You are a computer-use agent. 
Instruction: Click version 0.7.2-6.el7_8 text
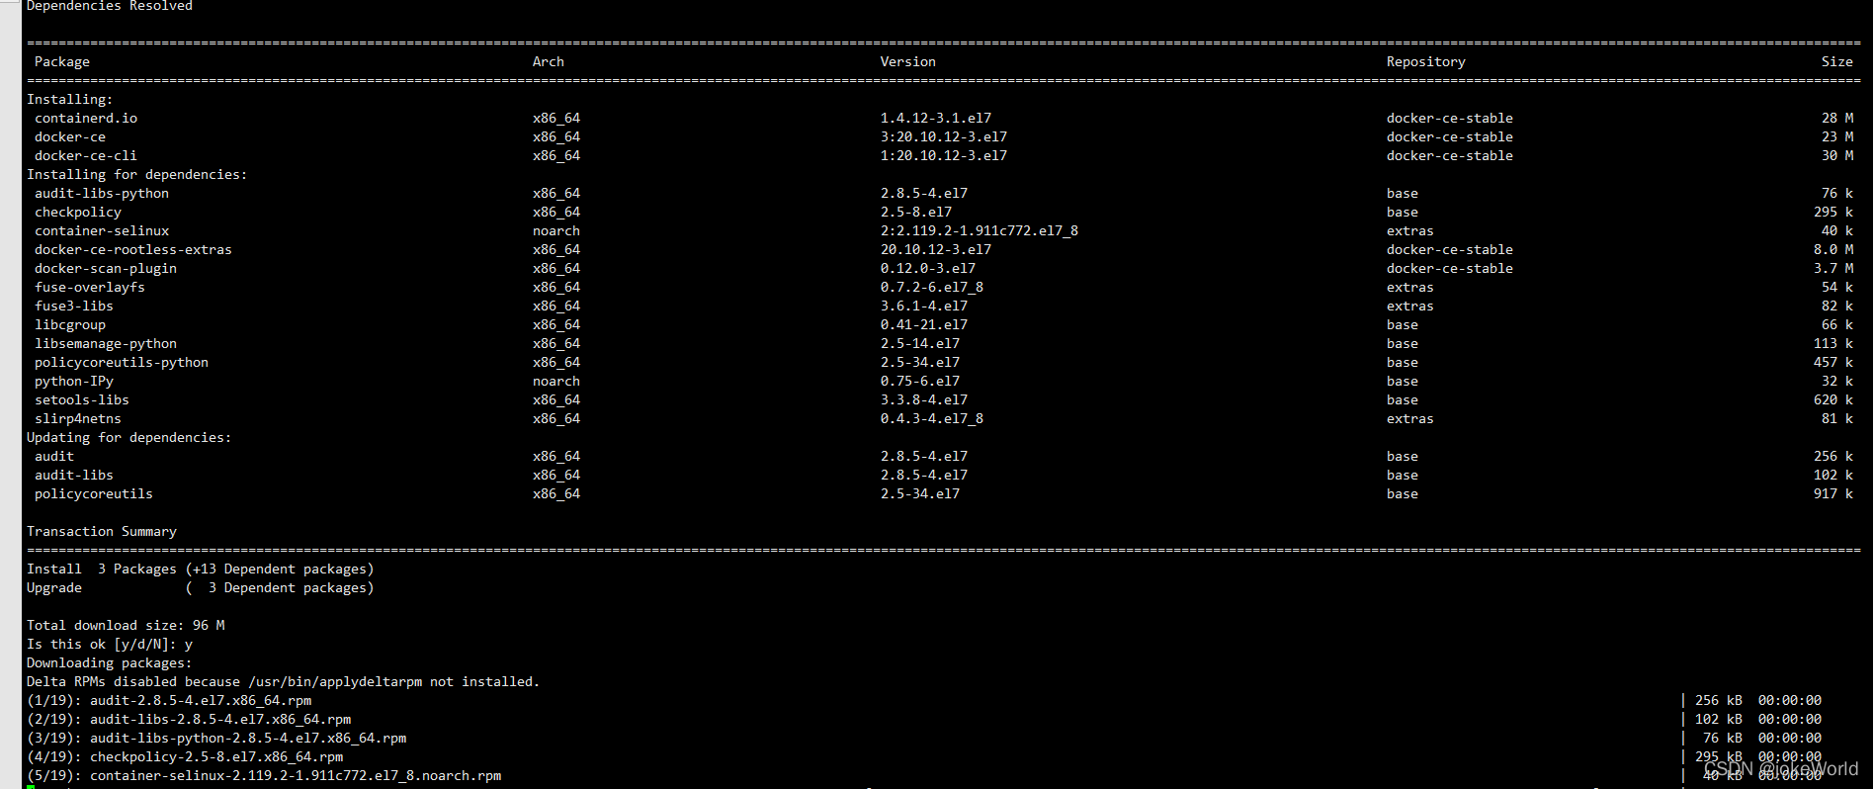[932, 287]
